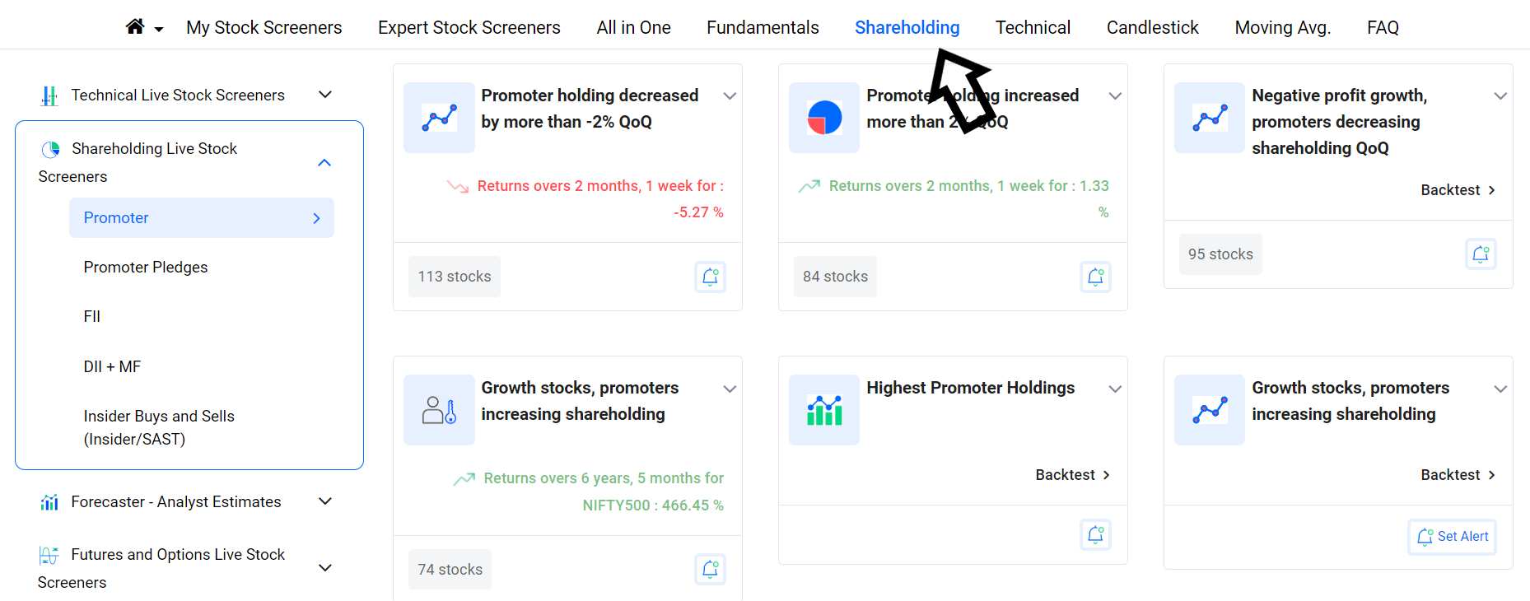The width and height of the screenshot is (1530, 601).
Task: Open the Fundamentals tab
Action: click(763, 28)
